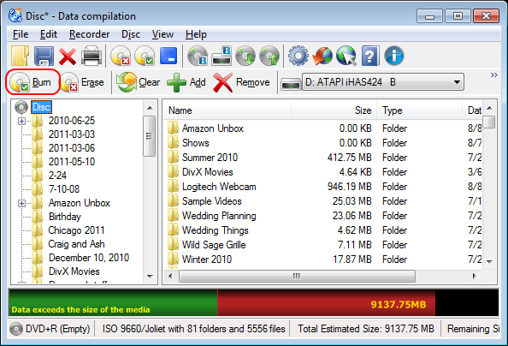Click the drive icon beside recorder dropdown
The image size is (508, 346).
coord(290,85)
